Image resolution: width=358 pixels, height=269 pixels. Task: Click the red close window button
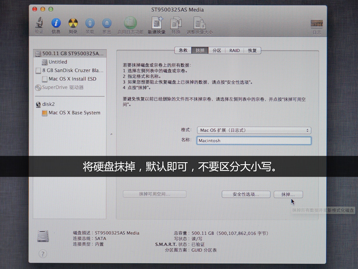pyautogui.click(x=35, y=9)
